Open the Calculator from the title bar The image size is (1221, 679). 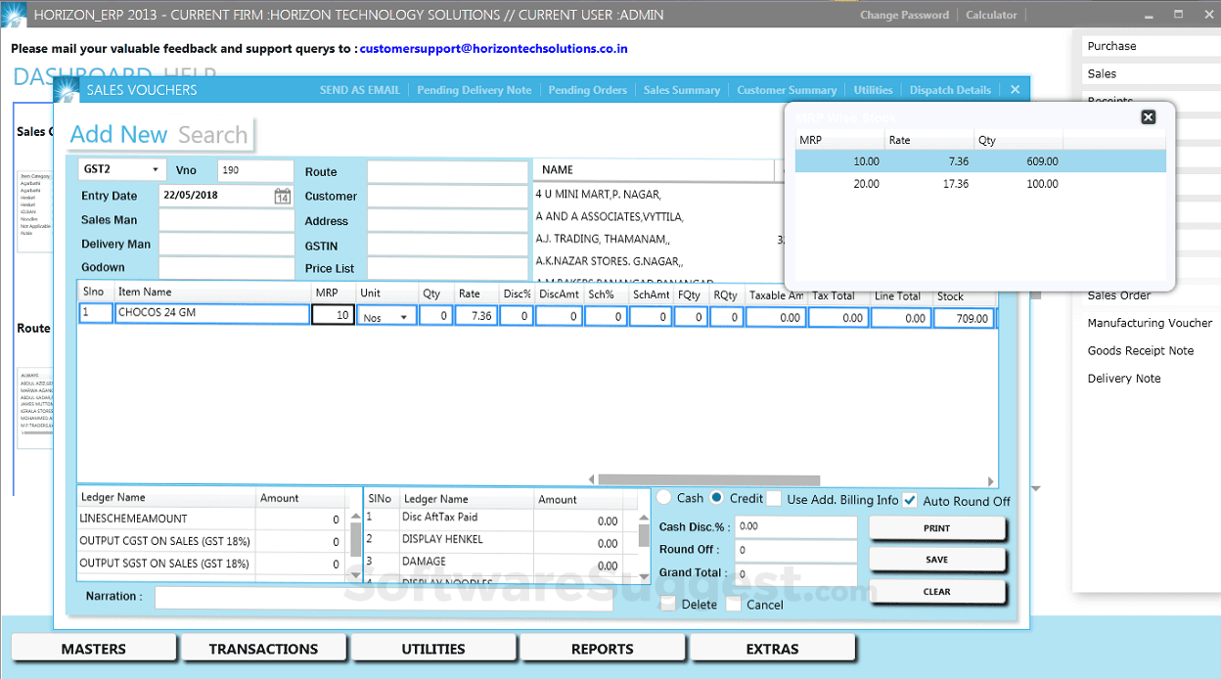coord(990,14)
